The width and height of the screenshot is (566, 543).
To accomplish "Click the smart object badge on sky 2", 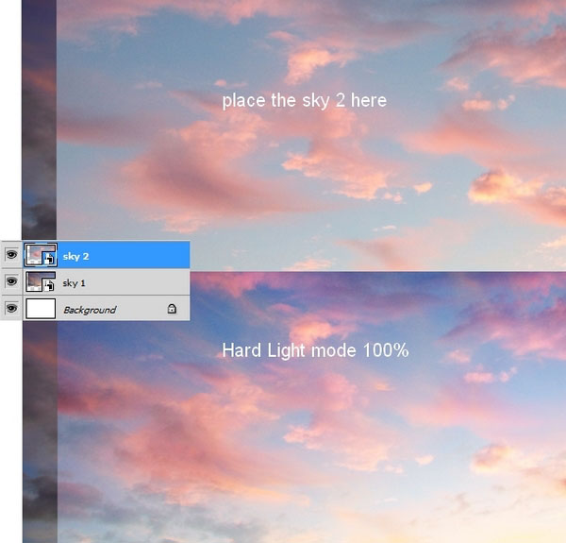I will (x=49, y=259).
